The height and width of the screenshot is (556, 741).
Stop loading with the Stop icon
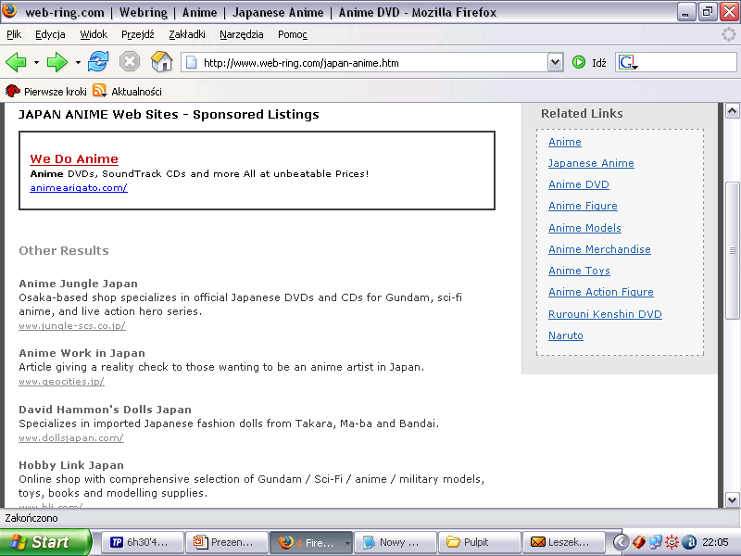[x=130, y=62]
